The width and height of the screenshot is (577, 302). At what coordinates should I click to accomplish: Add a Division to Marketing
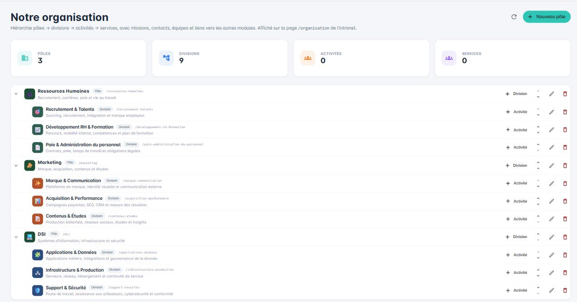[x=516, y=165]
